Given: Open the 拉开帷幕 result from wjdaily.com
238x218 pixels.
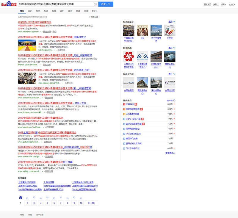Looking at the screenshot, I should [x=45, y=162].
